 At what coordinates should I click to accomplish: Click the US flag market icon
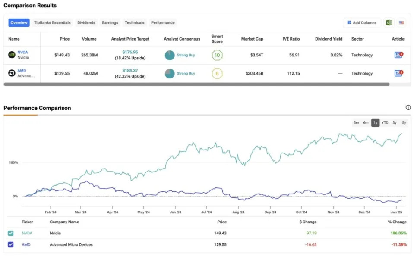401,23
